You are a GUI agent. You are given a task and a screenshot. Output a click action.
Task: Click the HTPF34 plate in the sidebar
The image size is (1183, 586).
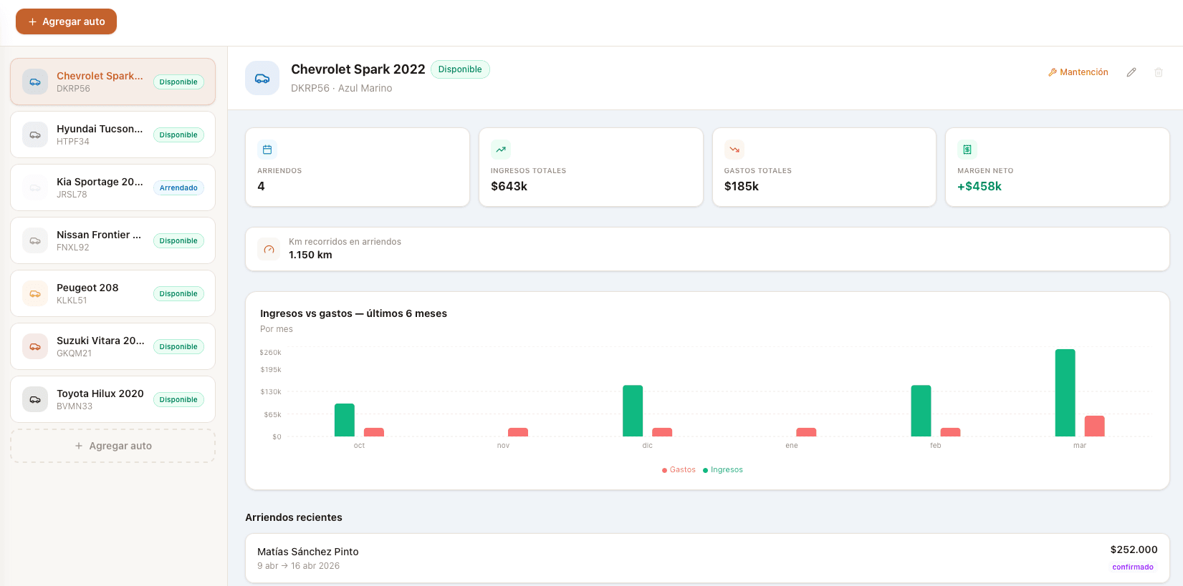(73, 142)
